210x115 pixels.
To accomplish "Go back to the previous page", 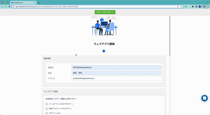I will click(2, 7).
